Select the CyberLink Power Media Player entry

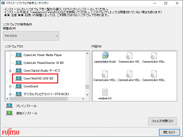tap(43, 55)
